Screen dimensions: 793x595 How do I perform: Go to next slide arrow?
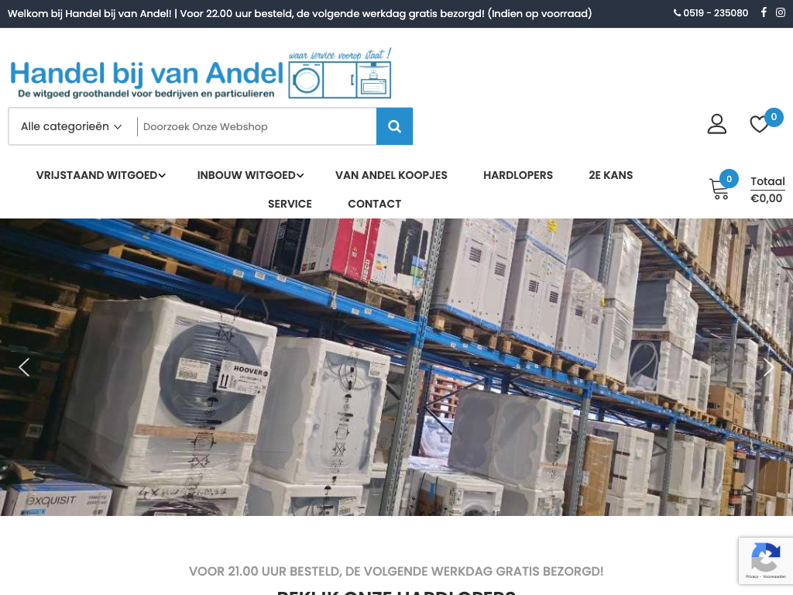click(769, 367)
